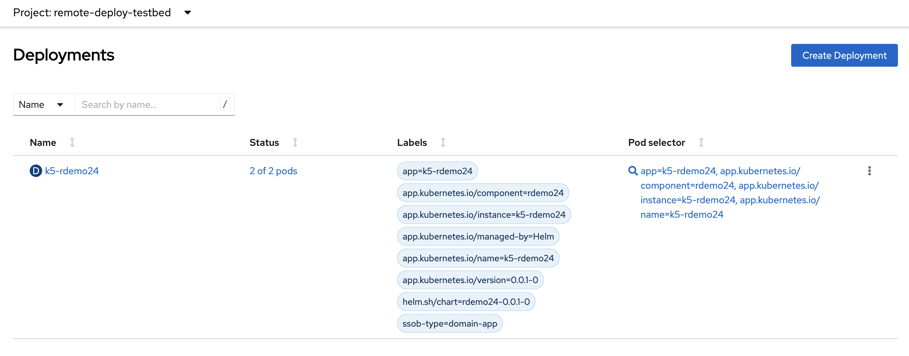Open the kebab menu for k5-rdemo24
Viewport: 909px width, 356px height.
870,171
